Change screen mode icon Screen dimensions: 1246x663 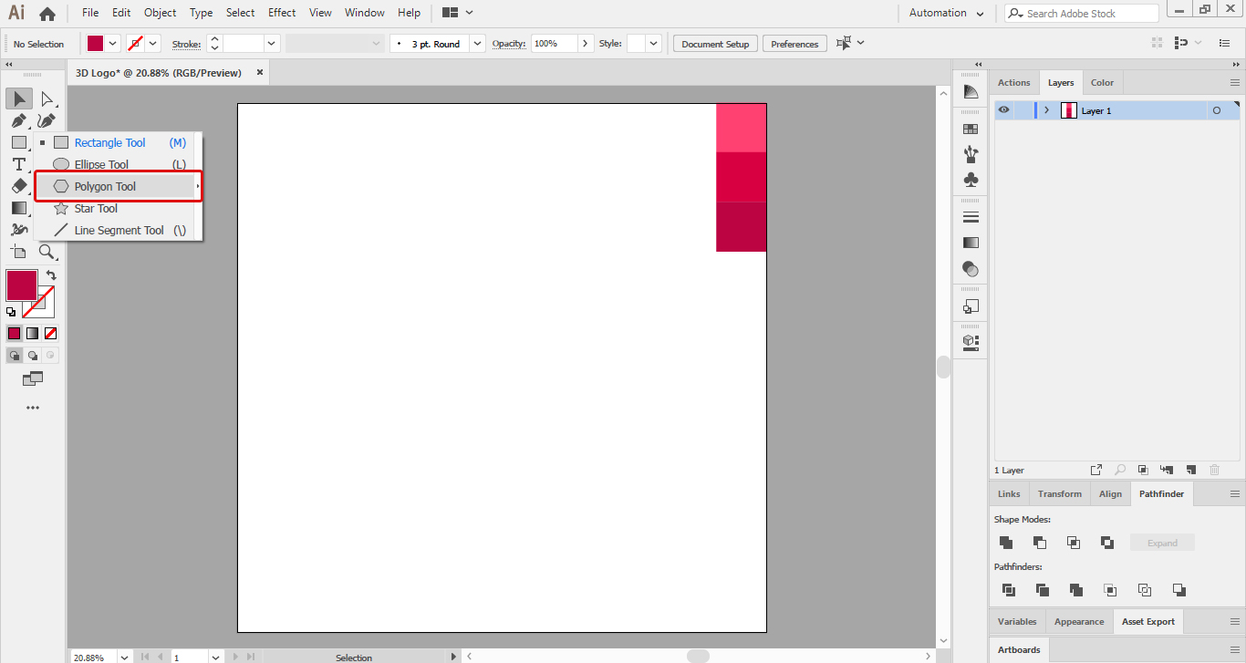(33, 378)
